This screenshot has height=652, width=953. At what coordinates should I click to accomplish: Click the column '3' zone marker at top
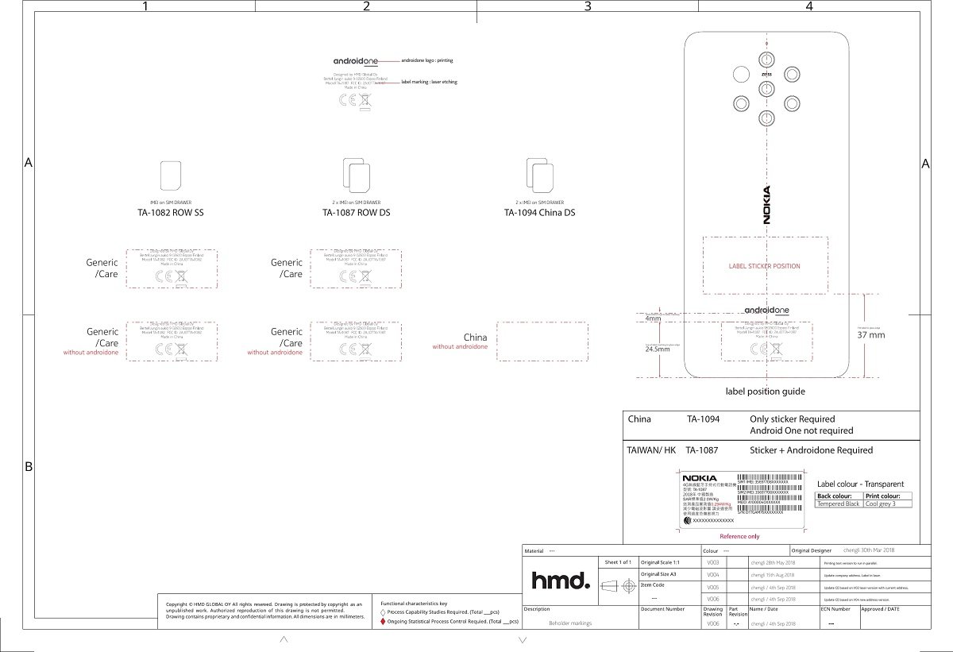[x=588, y=6]
